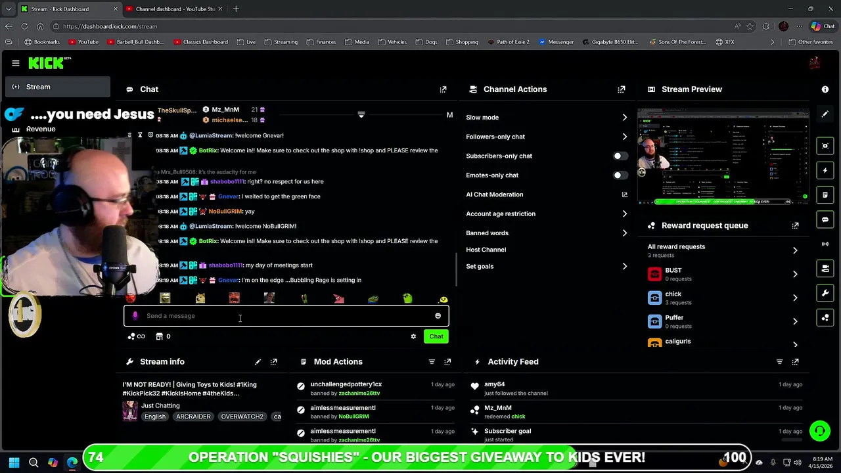Expand Account age restriction settings
This screenshot has height=473, width=841.
coord(624,214)
